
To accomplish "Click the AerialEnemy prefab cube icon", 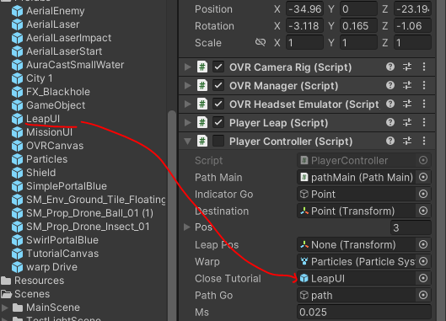I will point(17,11).
